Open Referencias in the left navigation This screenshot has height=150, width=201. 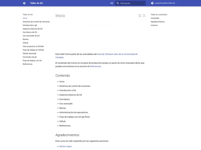click(x=27, y=64)
